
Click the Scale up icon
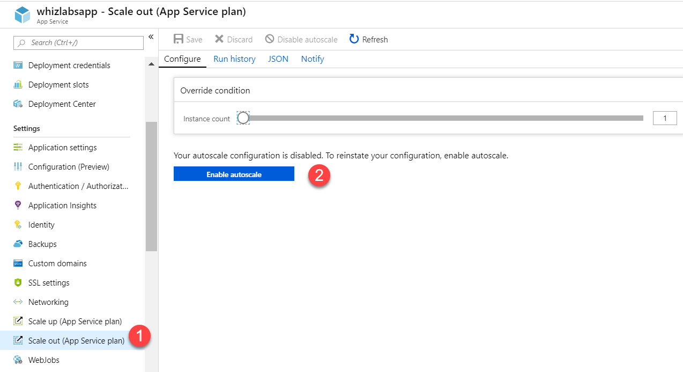tap(18, 322)
